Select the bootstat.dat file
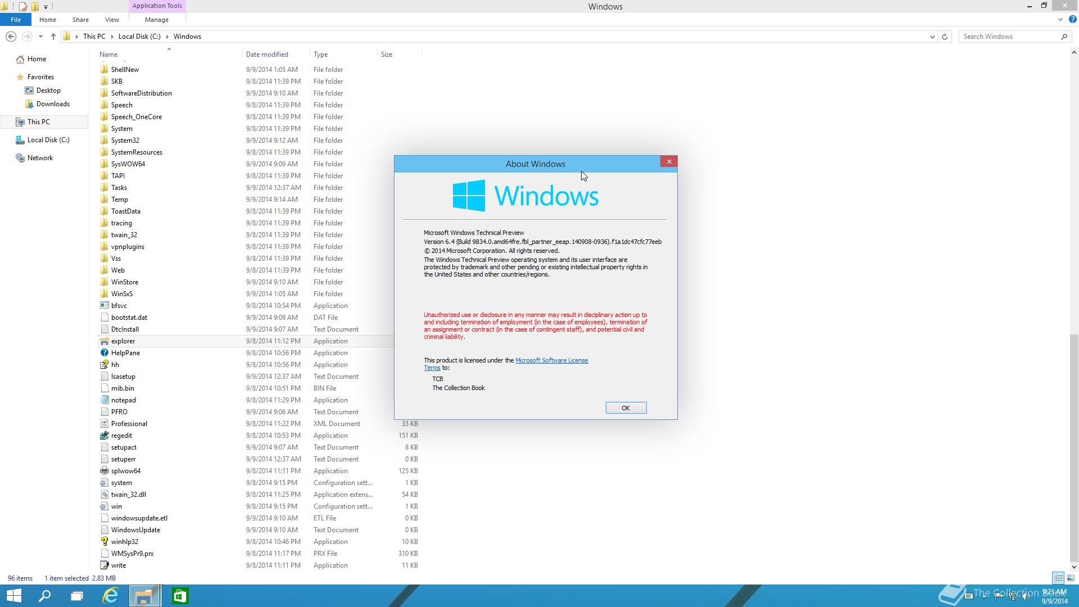This screenshot has width=1079, height=607. [129, 318]
